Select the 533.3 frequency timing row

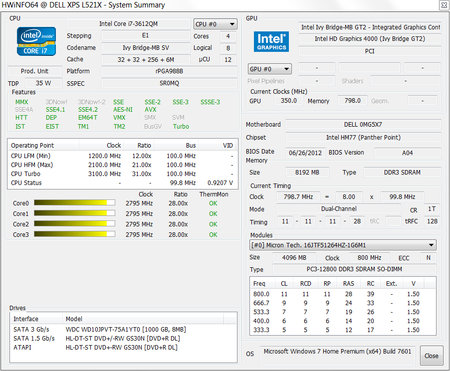pos(343,312)
